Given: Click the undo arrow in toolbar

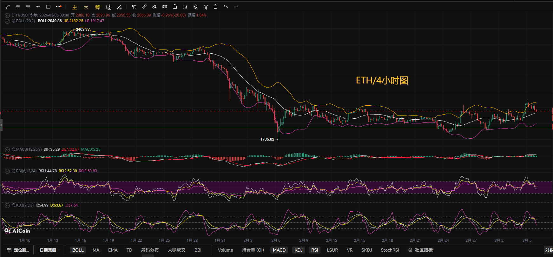Looking at the screenshot, I should (x=226, y=7).
